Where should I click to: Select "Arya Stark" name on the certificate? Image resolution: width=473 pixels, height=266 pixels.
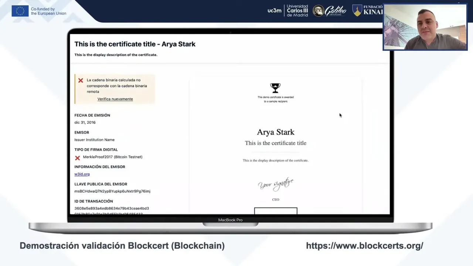click(276, 132)
